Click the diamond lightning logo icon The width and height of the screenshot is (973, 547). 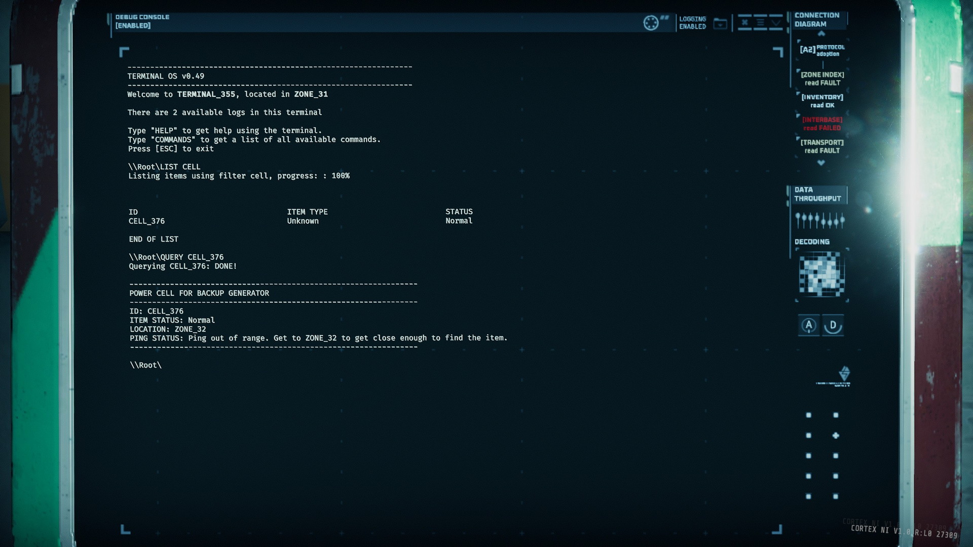click(x=844, y=374)
